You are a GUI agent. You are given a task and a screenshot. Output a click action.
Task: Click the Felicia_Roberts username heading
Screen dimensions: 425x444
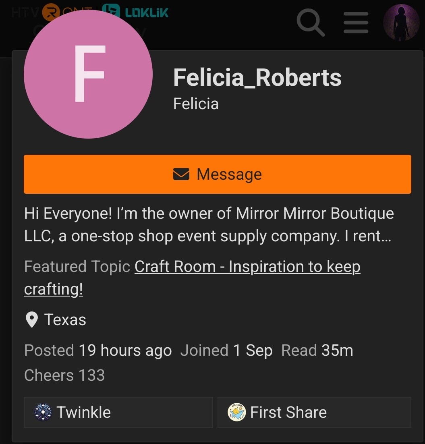pyautogui.click(x=257, y=77)
